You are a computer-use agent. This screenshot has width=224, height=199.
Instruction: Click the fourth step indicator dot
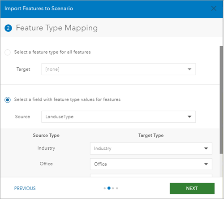point(117,188)
